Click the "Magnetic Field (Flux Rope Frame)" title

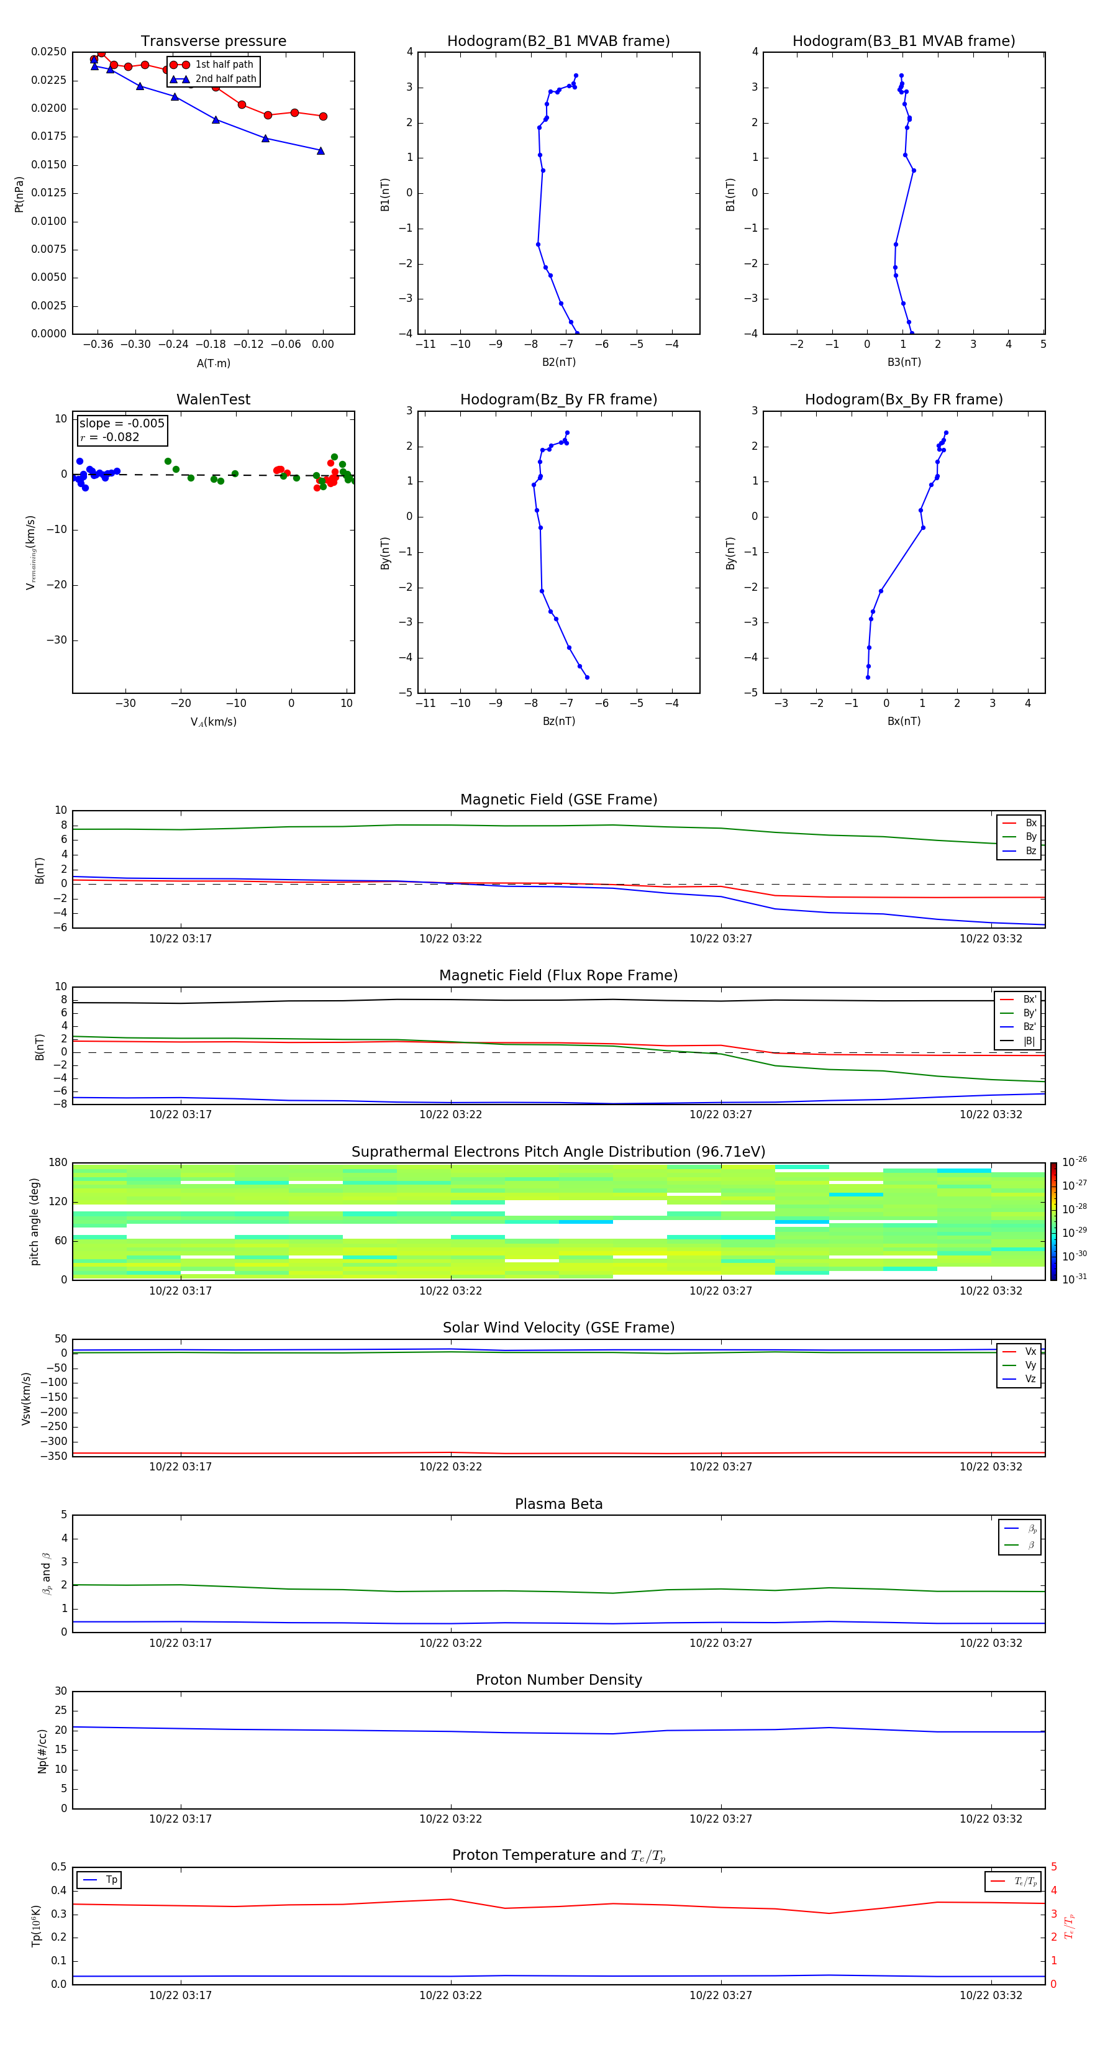tap(558, 976)
